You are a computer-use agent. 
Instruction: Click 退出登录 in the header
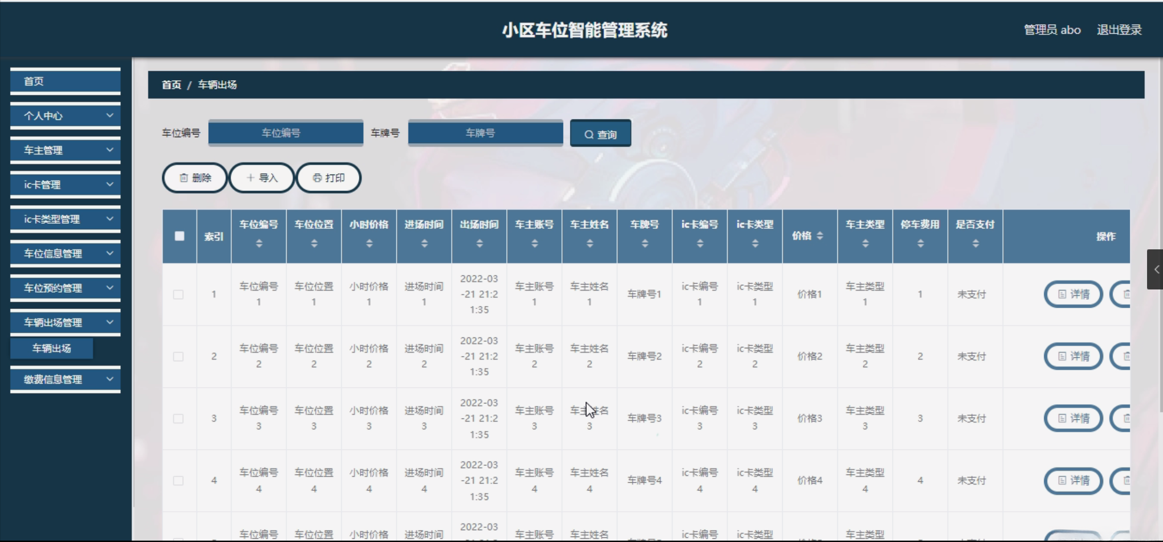(x=1119, y=30)
